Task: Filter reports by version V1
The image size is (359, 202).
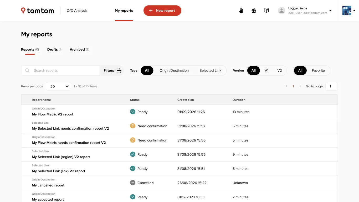Action: click(266, 70)
